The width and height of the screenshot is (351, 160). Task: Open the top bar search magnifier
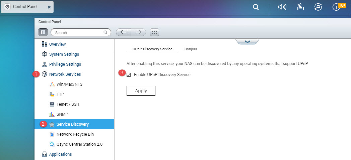tap(256, 7)
